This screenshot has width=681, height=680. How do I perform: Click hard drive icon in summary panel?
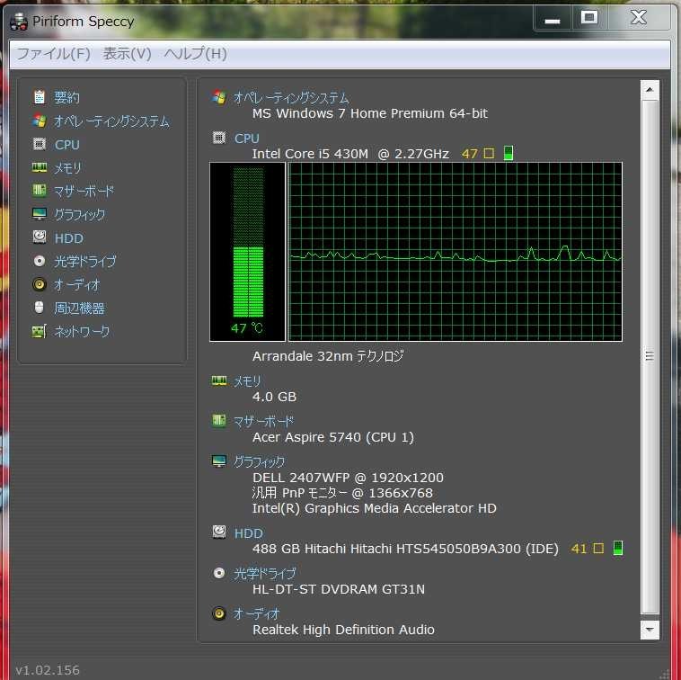point(219,532)
